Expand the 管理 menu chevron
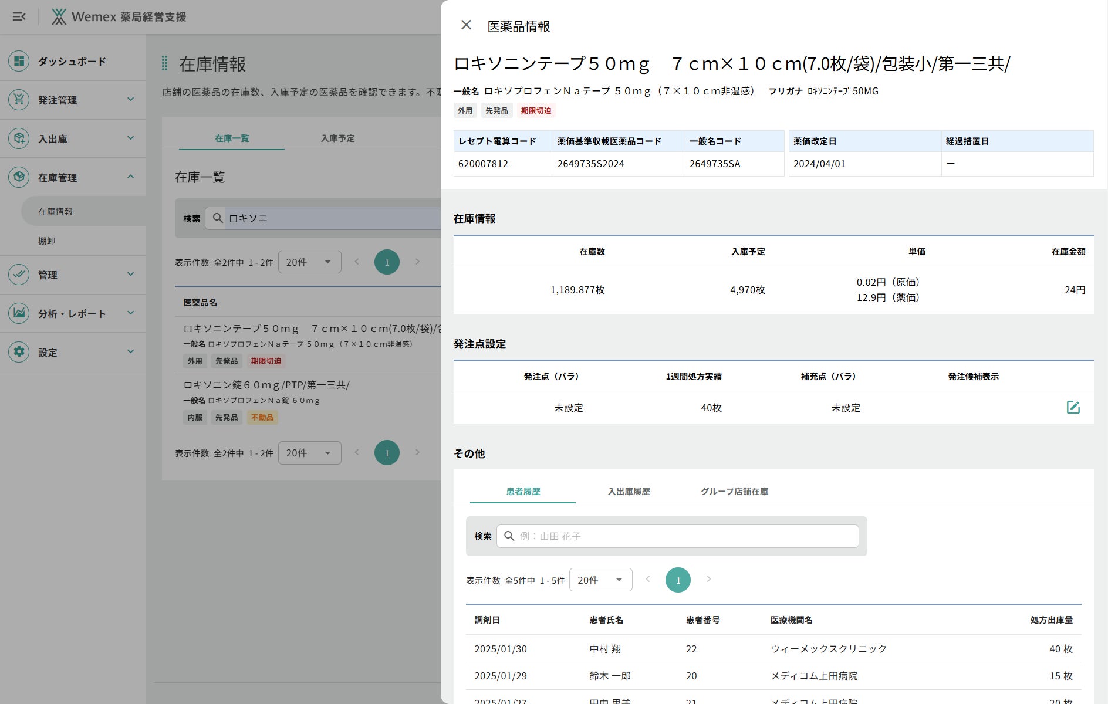This screenshot has height=704, width=1108. (130, 274)
